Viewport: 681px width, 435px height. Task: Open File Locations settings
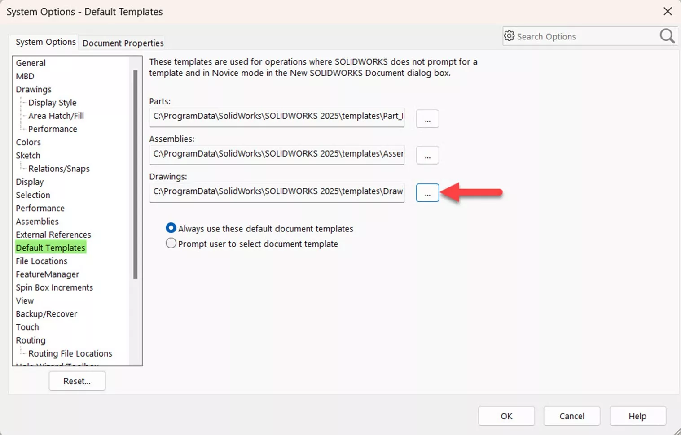point(41,261)
